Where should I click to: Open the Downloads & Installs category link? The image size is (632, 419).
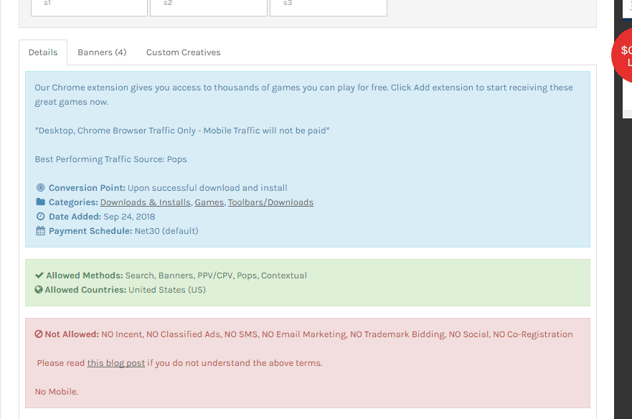[145, 202]
